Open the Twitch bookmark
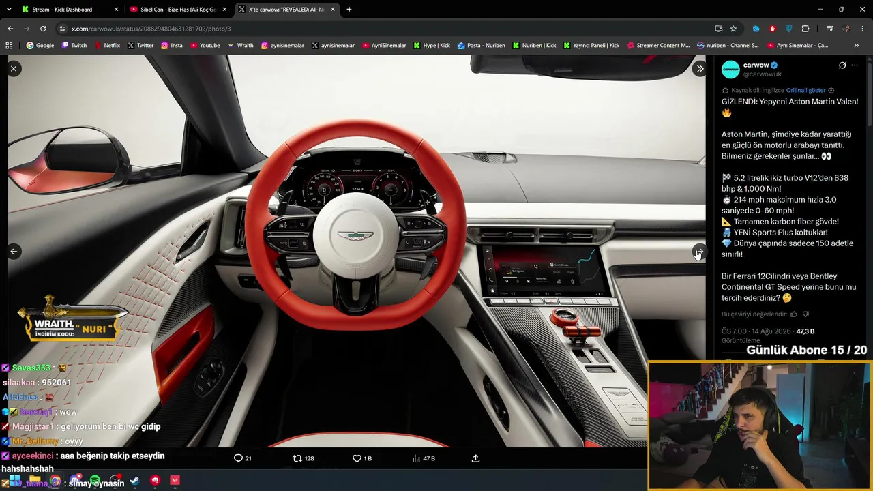The image size is (873, 491). tap(74, 46)
